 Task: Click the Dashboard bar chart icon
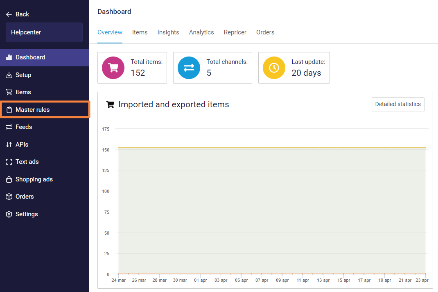(x=9, y=57)
